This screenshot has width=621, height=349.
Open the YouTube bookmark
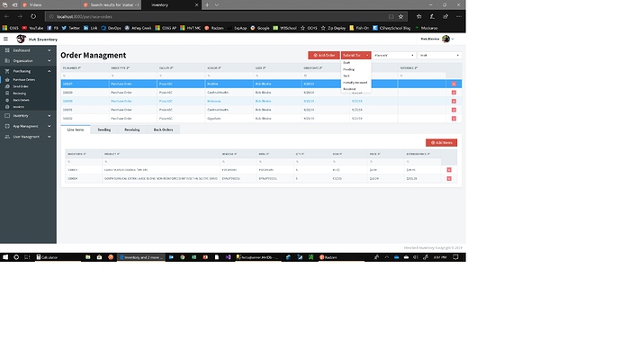(x=32, y=28)
